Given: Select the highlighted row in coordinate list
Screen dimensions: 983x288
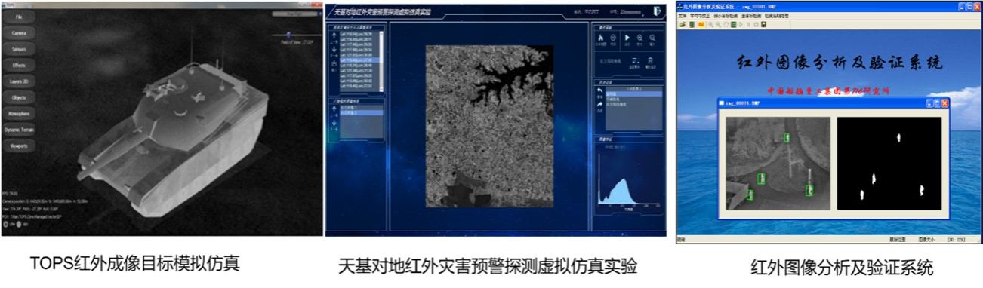Looking at the screenshot, I should coord(359,60).
